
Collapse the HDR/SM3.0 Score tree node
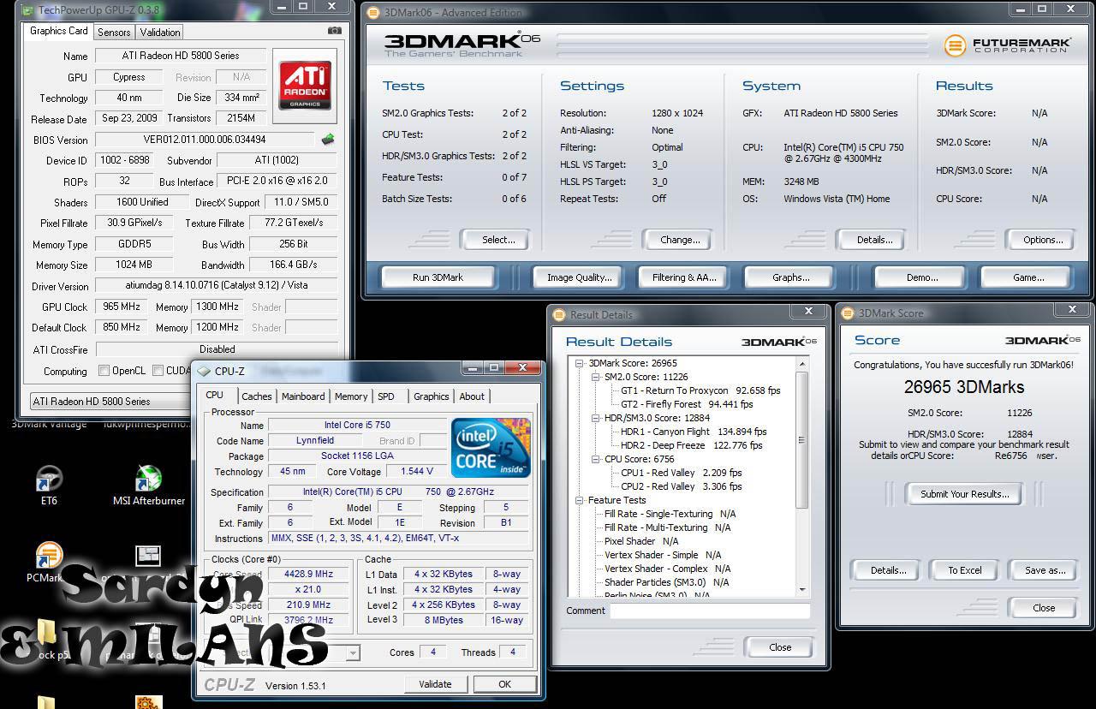click(595, 418)
